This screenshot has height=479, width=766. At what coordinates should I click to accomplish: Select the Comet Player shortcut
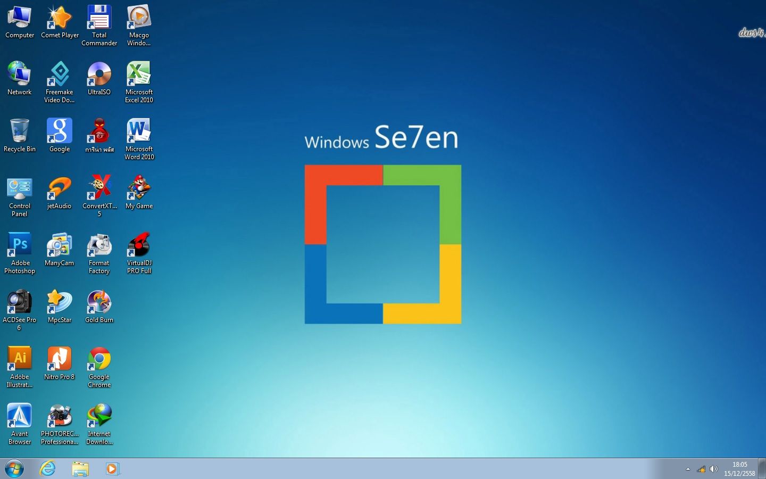pos(60,22)
